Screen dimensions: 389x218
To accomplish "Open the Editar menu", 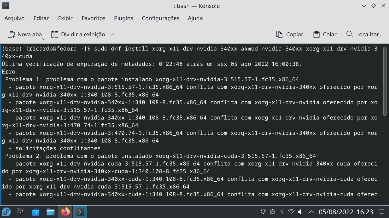I will point(41,18).
